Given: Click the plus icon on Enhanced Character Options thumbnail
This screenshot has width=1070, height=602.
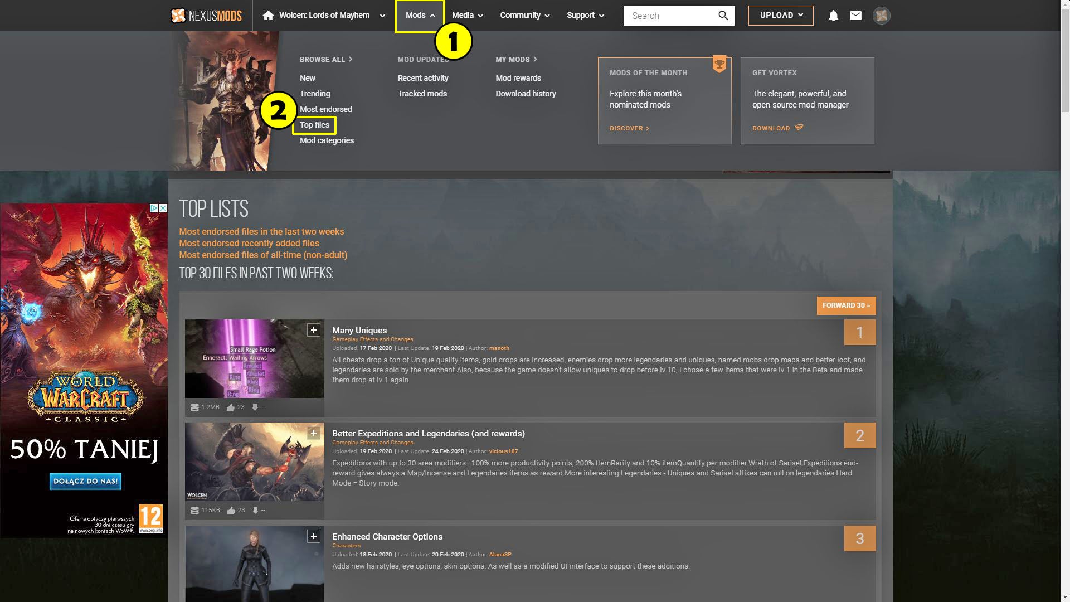Looking at the screenshot, I should 314,536.
